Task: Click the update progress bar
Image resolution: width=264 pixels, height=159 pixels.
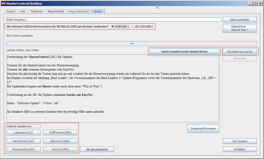Action: pos(132,44)
